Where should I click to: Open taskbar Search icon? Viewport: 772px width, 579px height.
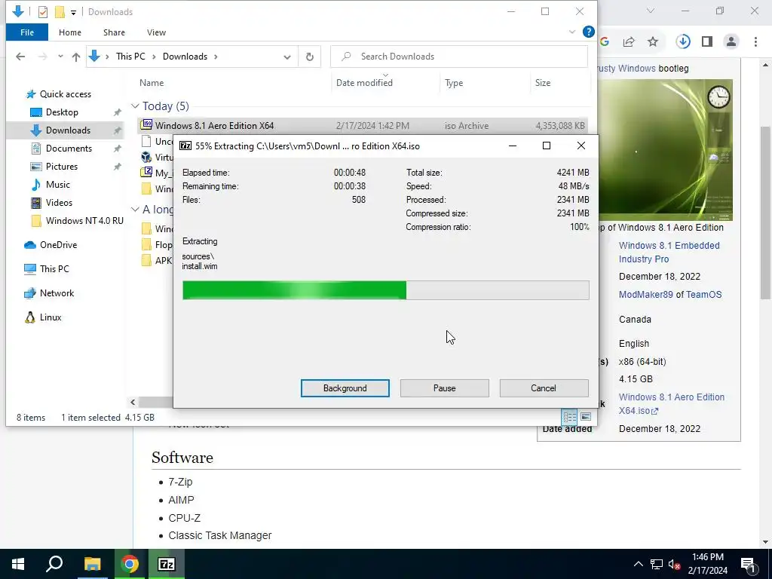click(54, 564)
